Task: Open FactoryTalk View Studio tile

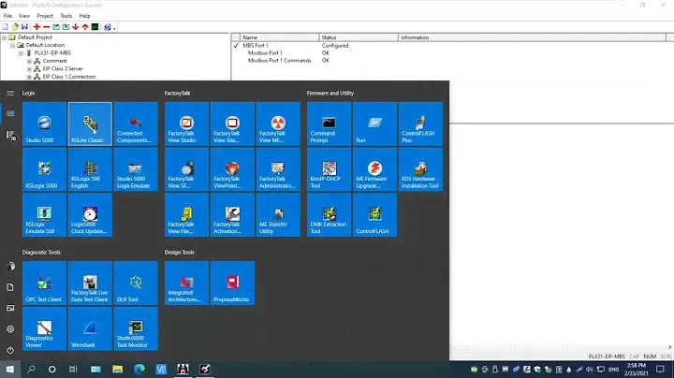Action: pos(186,125)
